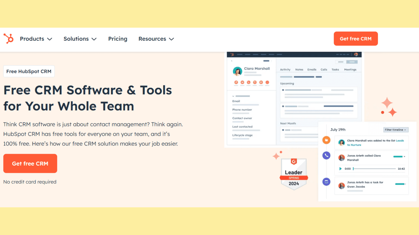Open the Activity tab in the CRM preview
This screenshot has width=419, height=235.
[285, 70]
